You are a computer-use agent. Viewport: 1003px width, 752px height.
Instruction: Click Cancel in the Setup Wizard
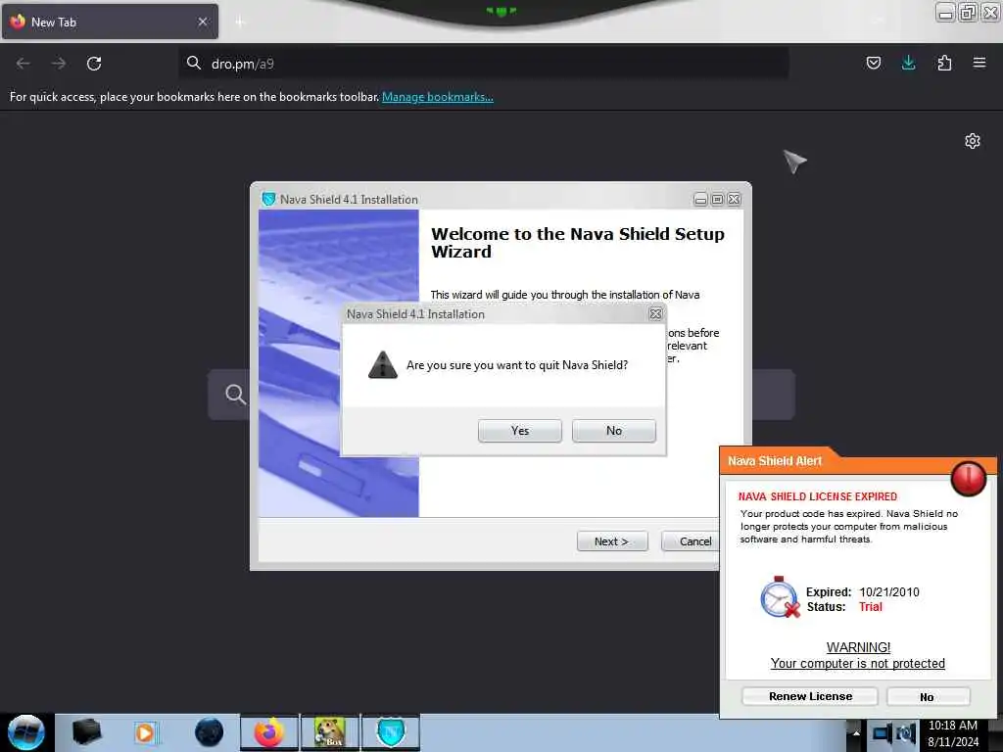[x=691, y=540]
